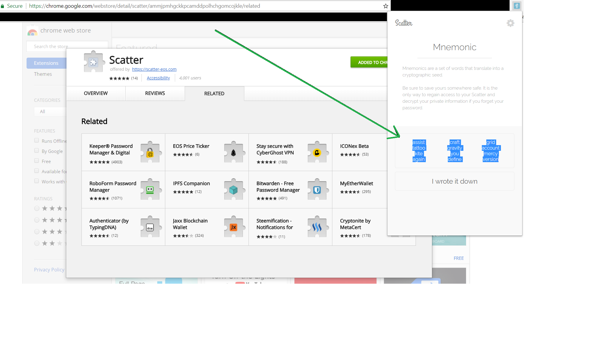Click mnemonic word 'account'
This screenshot has height=344, width=611.
tap(490, 148)
